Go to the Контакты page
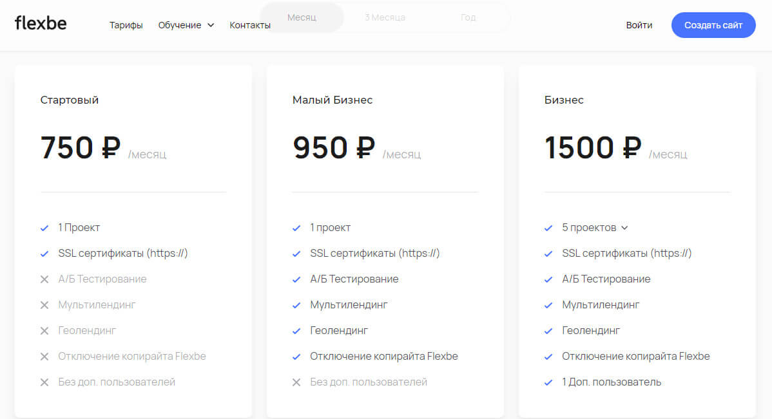The width and height of the screenshot is (772, 419). (250, 25)
